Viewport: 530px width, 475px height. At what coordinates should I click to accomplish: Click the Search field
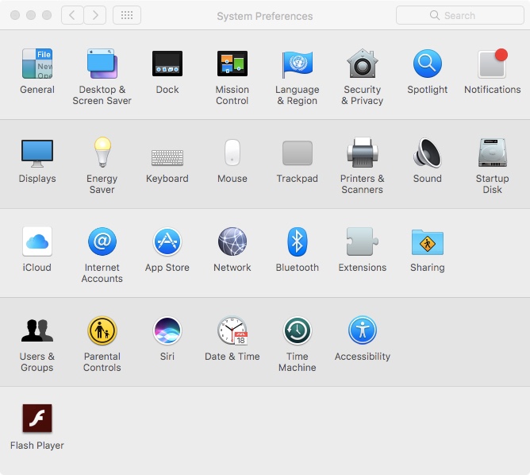click(x=459, y=15)
